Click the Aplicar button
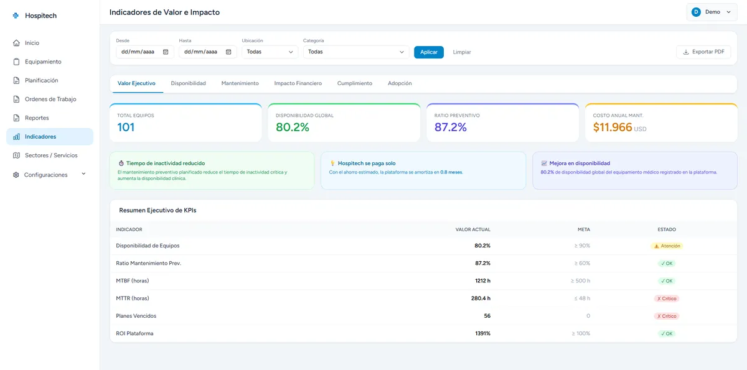The image size is (747, 370). (429, 52)
